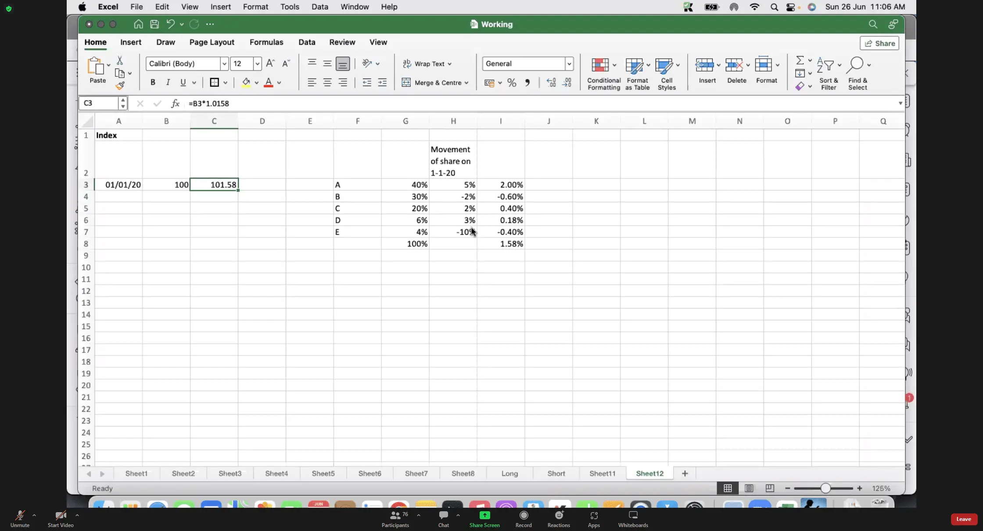Toggle Bold formatting

[153, 83]
